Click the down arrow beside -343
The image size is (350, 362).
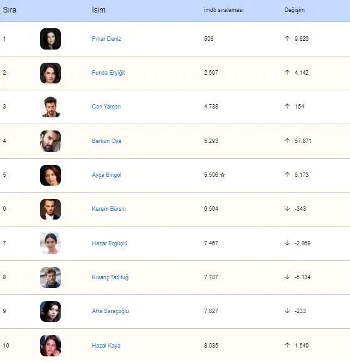pos(287,208)
